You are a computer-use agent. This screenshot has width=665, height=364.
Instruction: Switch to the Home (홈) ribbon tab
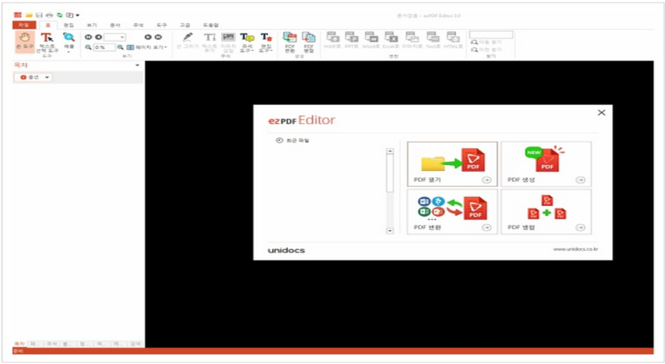pyautogui.click(x=48, y=25)
